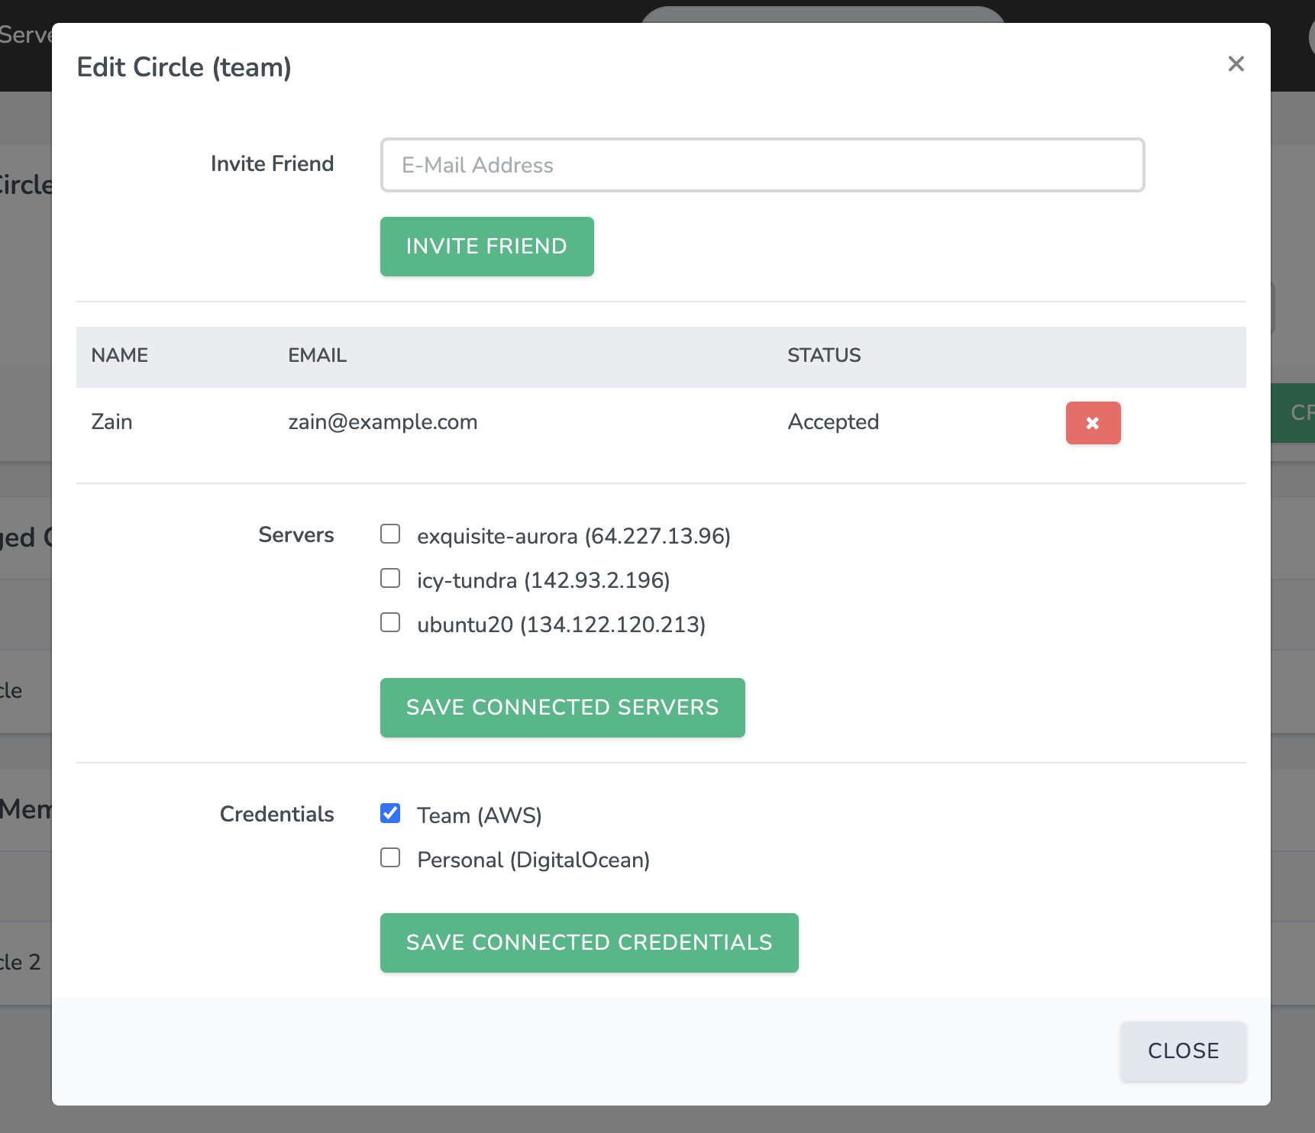Uncheck the Team (AWS) credential
The height and width of the screenshot is (1133, 1315).
(x=389, y=814)
